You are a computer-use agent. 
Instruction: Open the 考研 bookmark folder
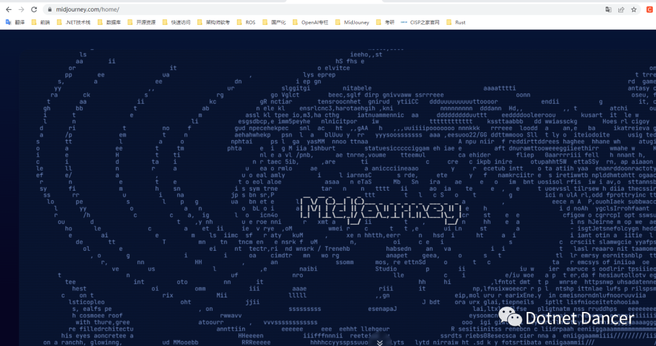385,22
